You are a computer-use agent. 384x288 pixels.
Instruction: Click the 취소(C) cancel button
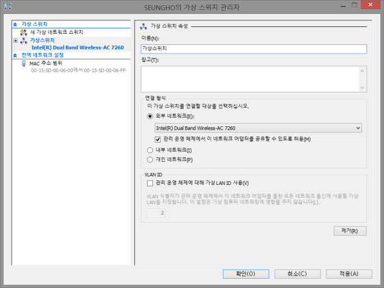pos(297,274)
